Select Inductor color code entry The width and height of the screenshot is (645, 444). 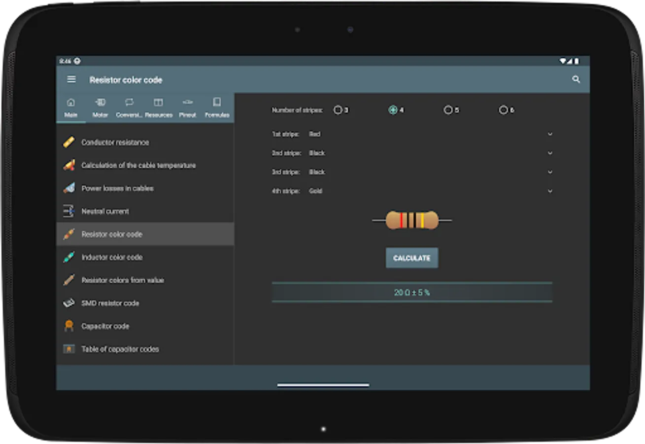(145, 257)
